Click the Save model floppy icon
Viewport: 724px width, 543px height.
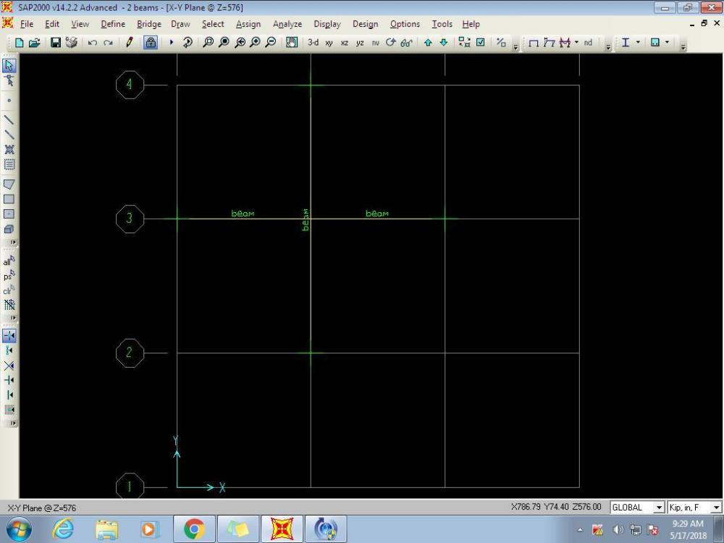point(56,43)
